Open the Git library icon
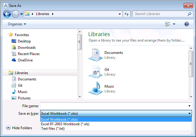 pos(95,72)
